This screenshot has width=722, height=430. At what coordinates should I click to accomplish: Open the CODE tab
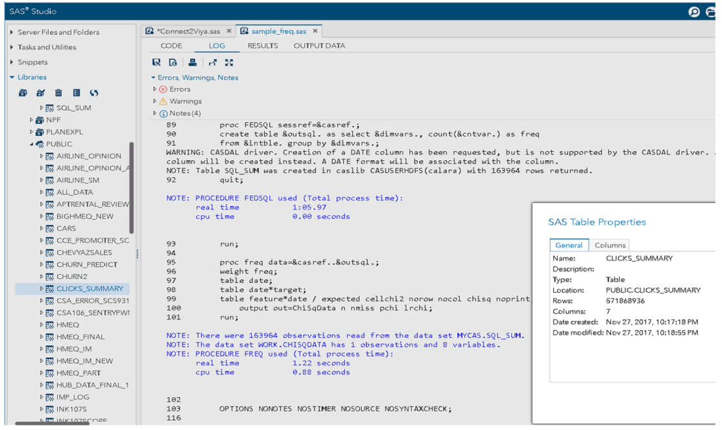coord(171,45)
